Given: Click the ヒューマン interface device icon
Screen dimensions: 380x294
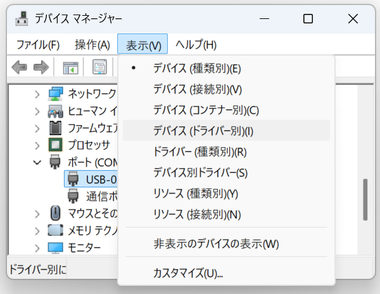Looking at the screenshot, I should click(x=56, y=111).
